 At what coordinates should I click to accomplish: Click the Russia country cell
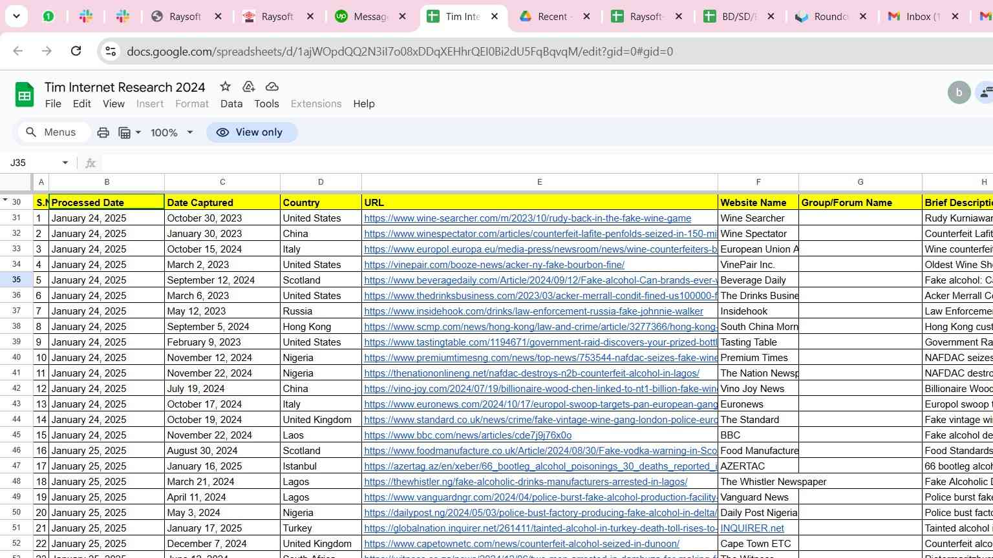321,311
